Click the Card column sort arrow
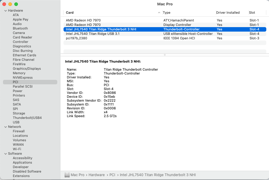Screen dimensions: 269x180 pyautogui.click(x=159, y=13)
